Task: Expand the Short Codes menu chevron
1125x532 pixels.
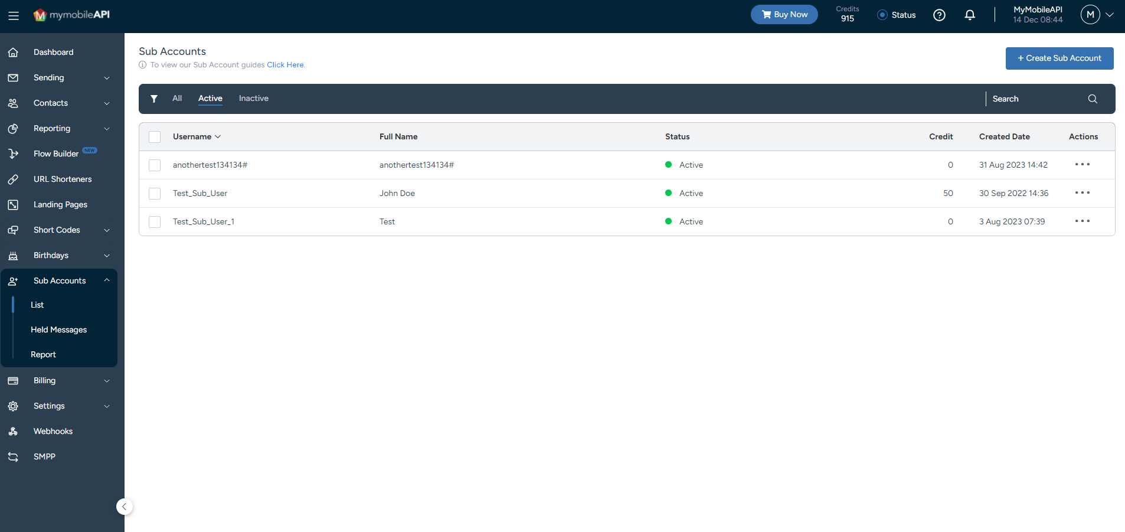Action: pos(107,230)
